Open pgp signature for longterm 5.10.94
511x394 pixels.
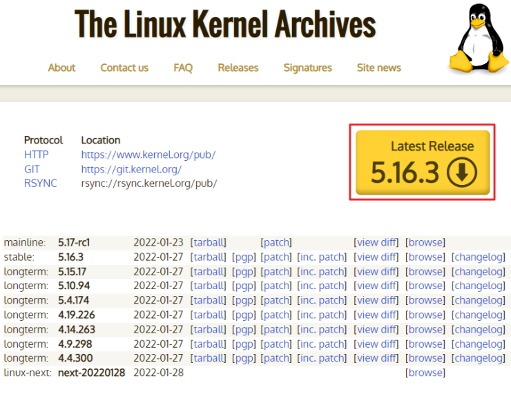(x=244, y=286)
